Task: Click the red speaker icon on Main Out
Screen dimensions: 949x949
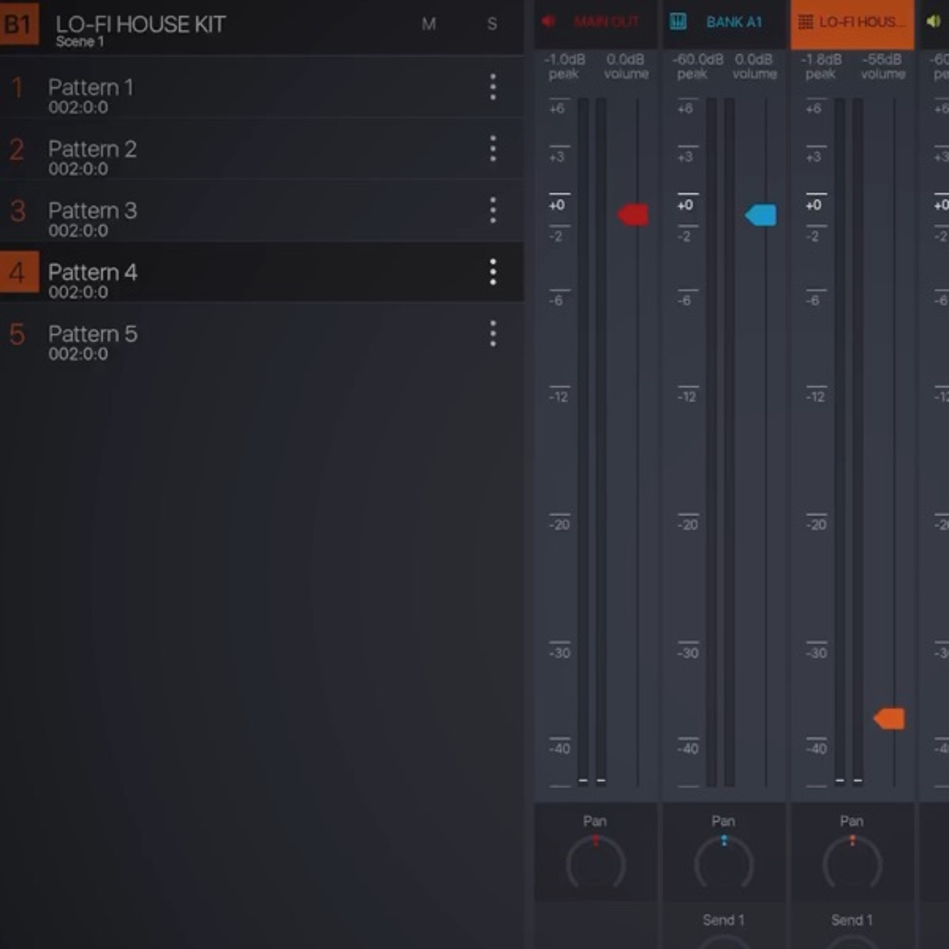Action: (549, 21)
